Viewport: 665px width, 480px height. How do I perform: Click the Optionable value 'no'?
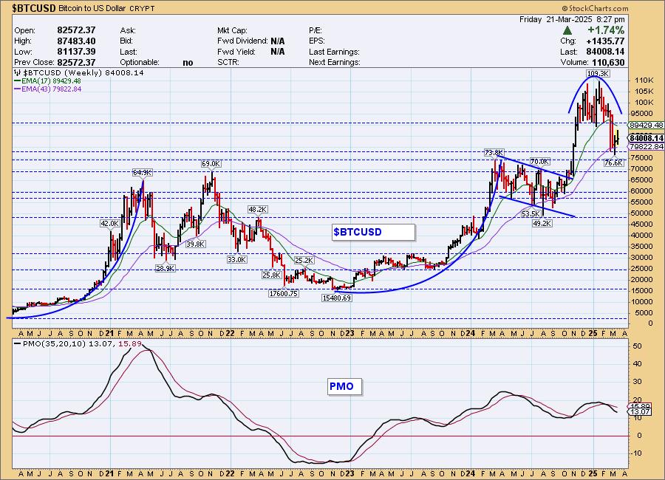188,63
